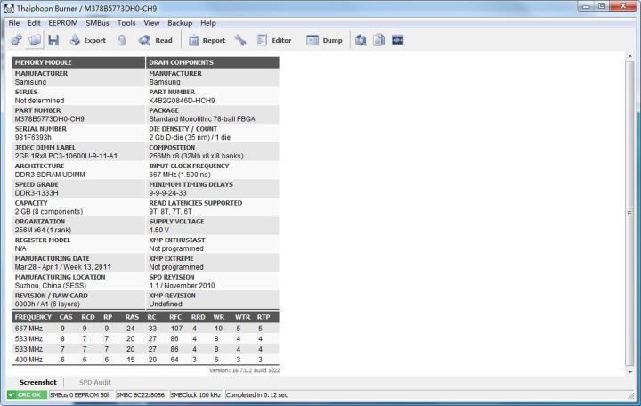Click the 667 MHz (1.500 ns) clock value
The image size is (641, 406).
pyautogui.click(x=180, y=175)
